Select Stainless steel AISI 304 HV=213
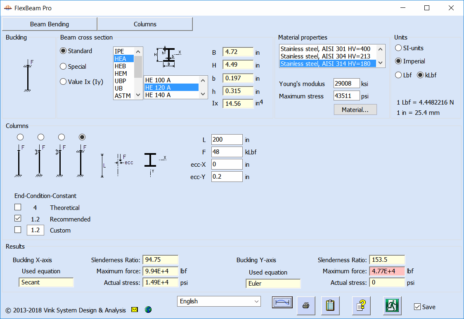 (328, 56)
